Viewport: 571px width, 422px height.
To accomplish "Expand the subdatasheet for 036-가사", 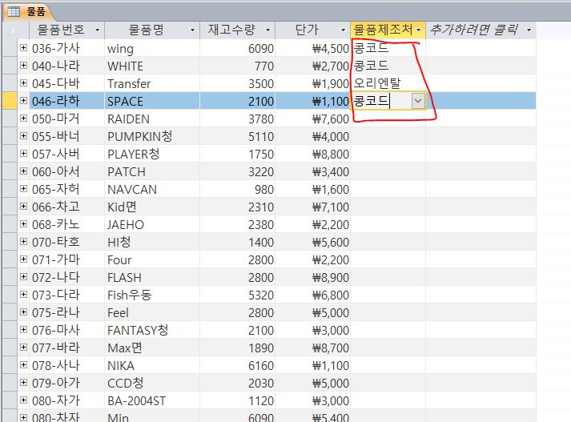I will [x=24, y=48].
